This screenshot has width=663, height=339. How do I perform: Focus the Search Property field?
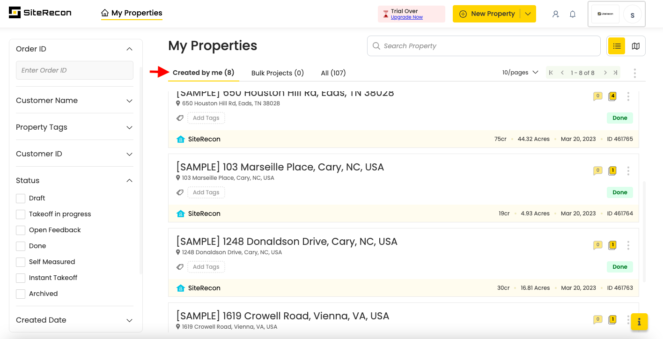pyautogui.click(x=484, y=46)
